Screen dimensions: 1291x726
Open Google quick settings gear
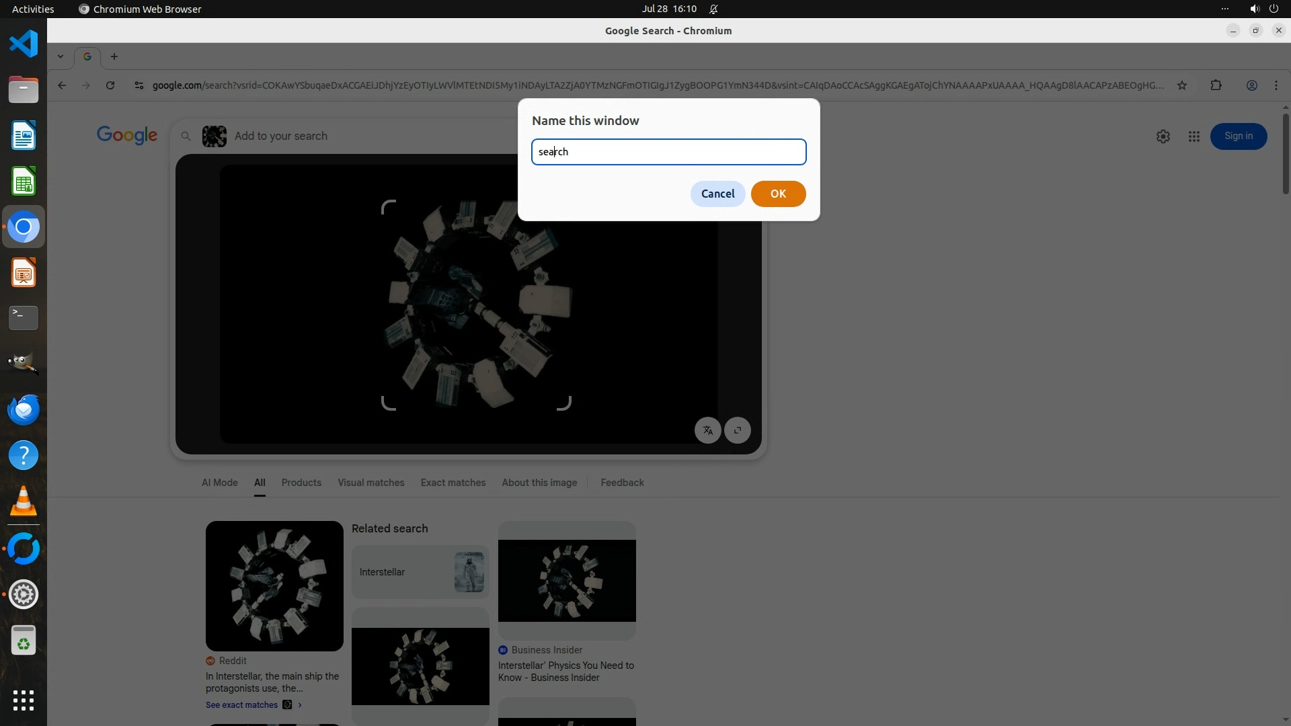[x=1163, y=136]
